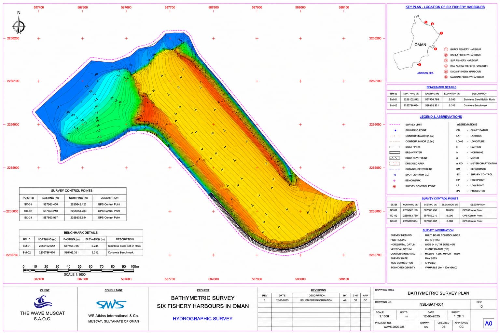Select circled number 4 beside Ras Al Had

pyautogui.click(x=446, y=66)
